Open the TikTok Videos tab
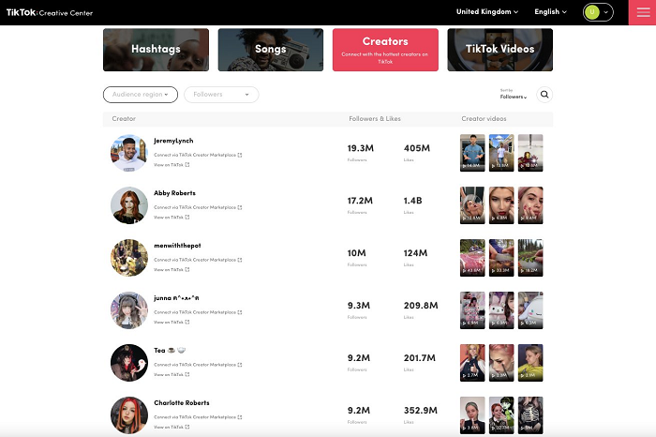This screenshot has height=437, width=656. 499,50
